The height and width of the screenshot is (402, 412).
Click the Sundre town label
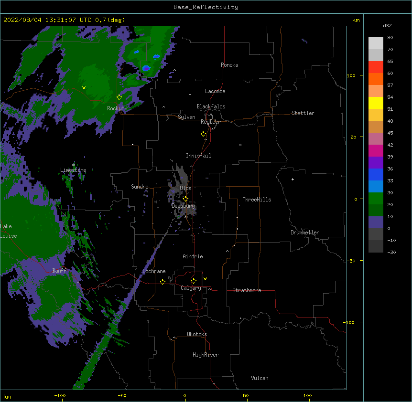click(x=140, y=187)
